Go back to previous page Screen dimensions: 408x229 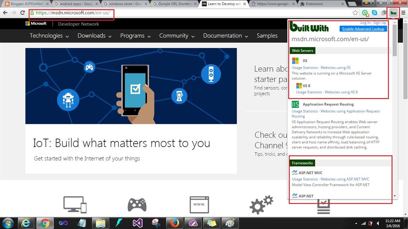tap(5, 12)
